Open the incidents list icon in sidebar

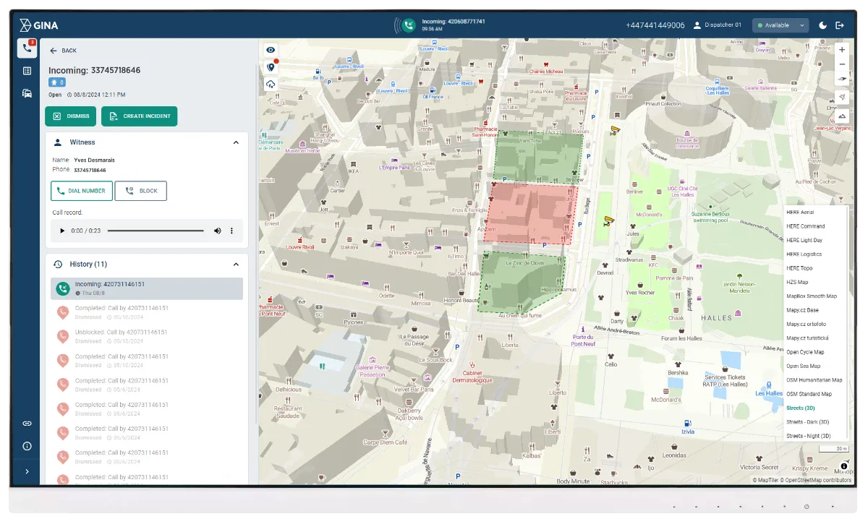pyautogui.click(x=27, y=71)
